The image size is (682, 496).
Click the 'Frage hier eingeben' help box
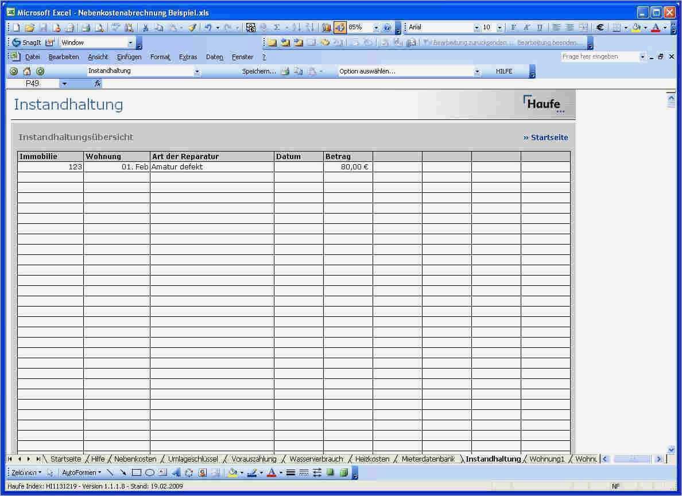coord(599,57)
